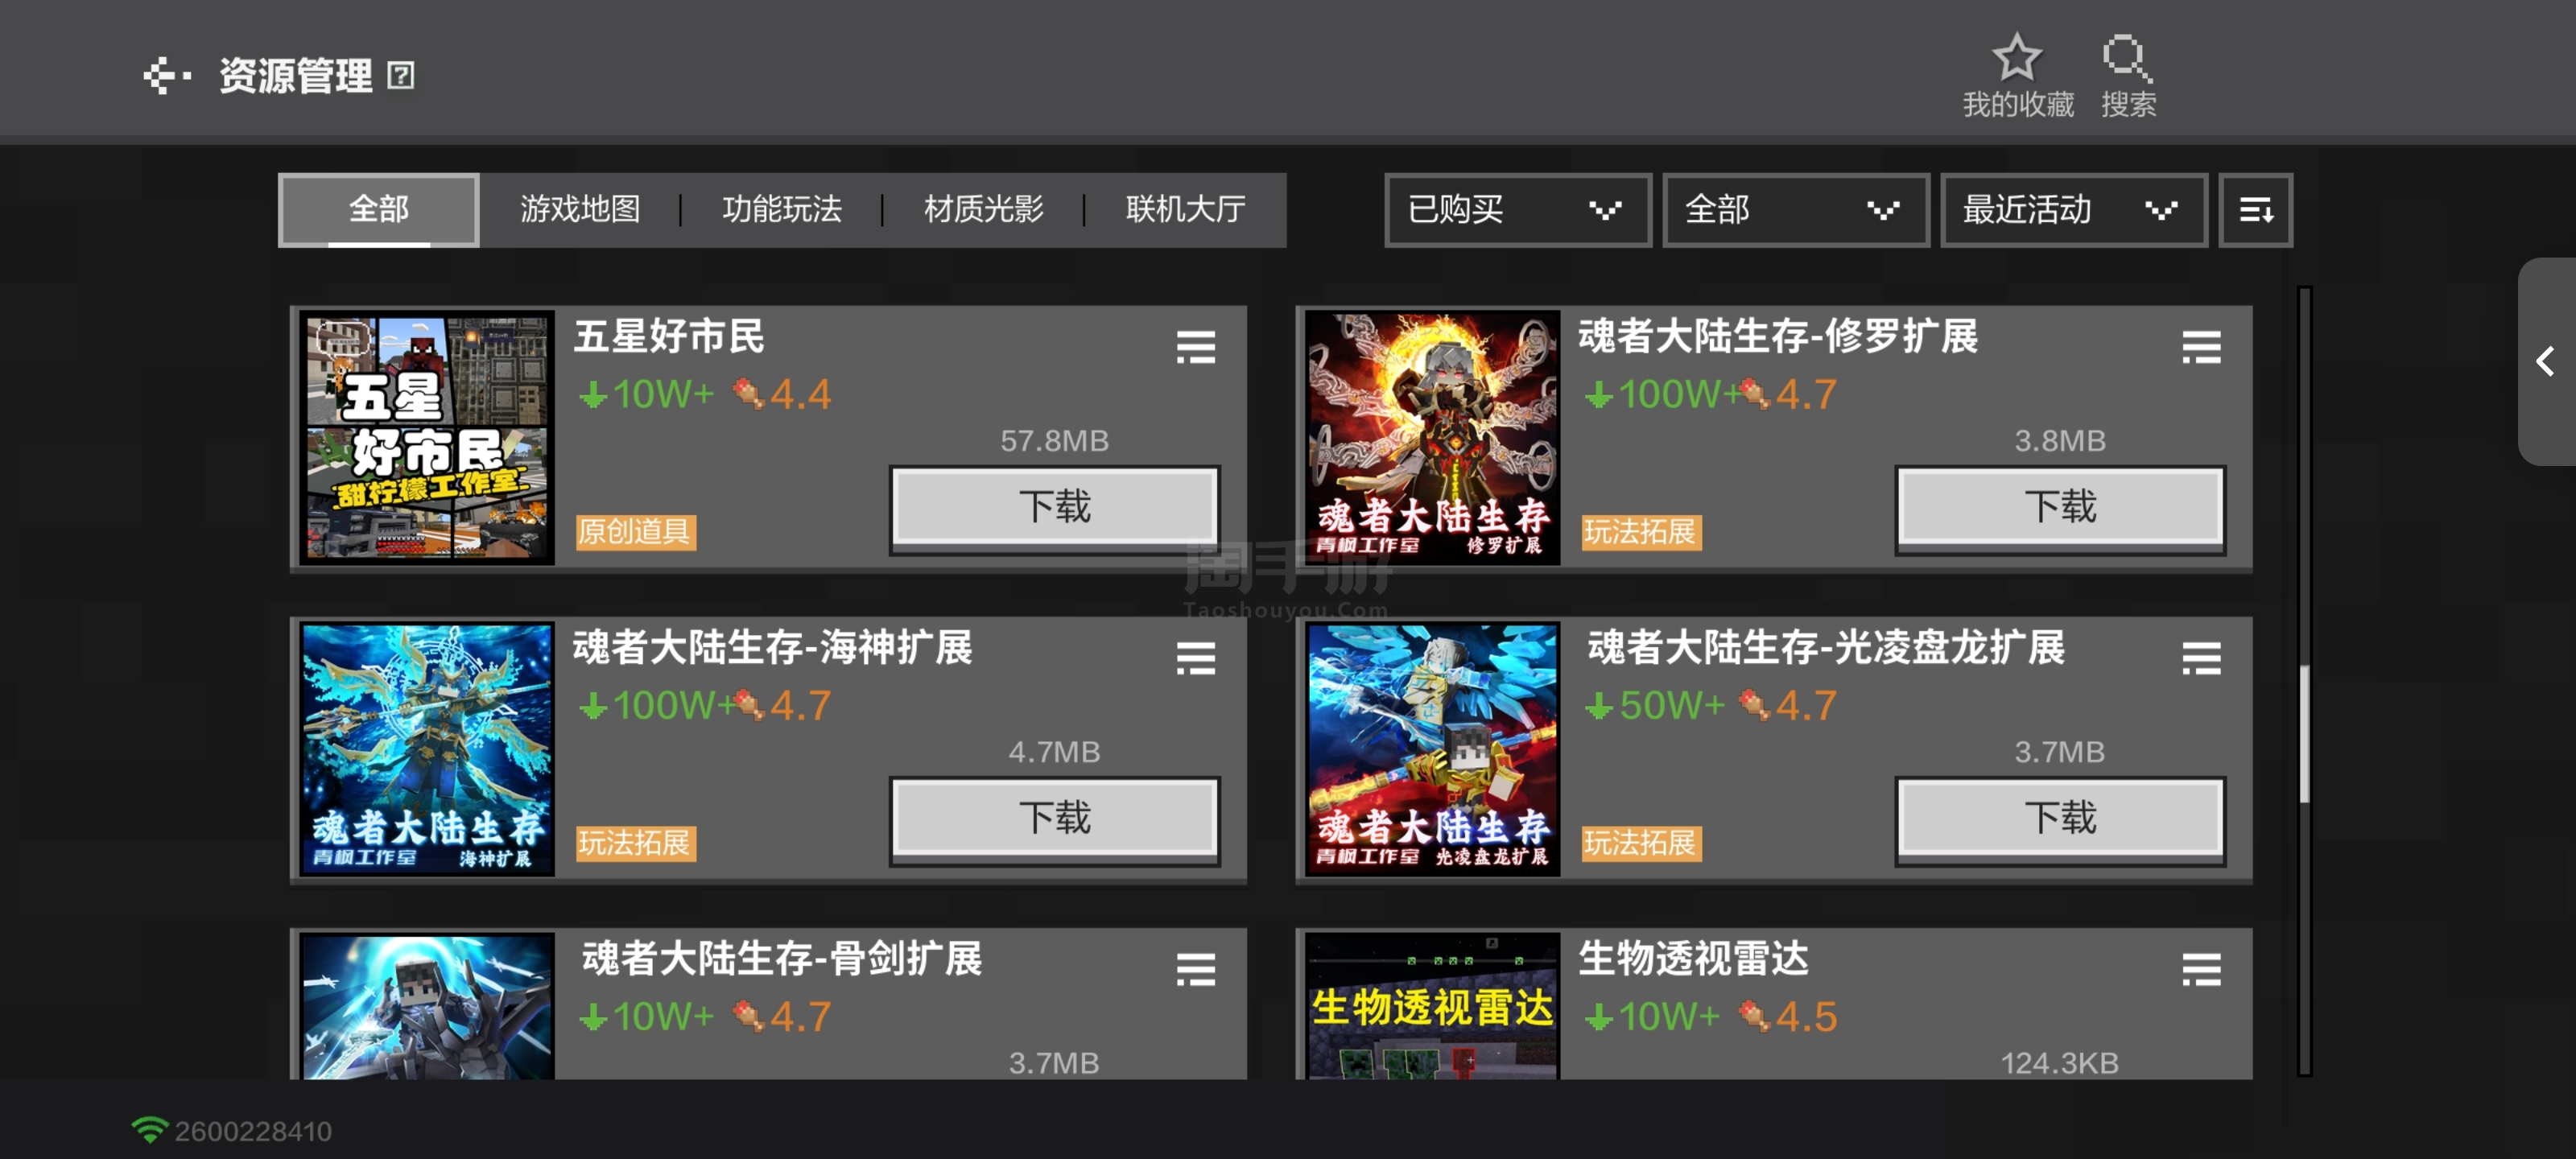Click the resource list vertical scrollbar
Viewport: 2576px width, 1159px height.
(2304, 680)
